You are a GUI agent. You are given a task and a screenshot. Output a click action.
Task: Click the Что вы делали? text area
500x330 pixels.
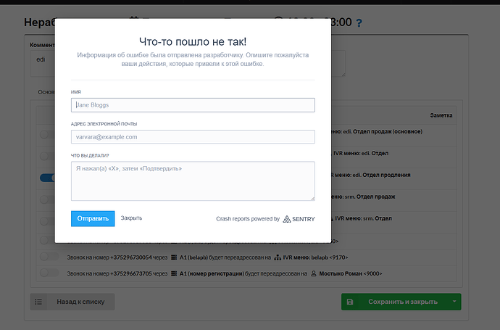(193, 181)
